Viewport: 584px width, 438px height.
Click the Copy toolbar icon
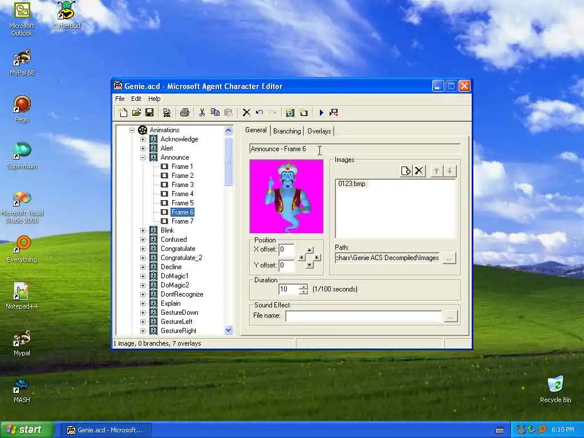215,112
